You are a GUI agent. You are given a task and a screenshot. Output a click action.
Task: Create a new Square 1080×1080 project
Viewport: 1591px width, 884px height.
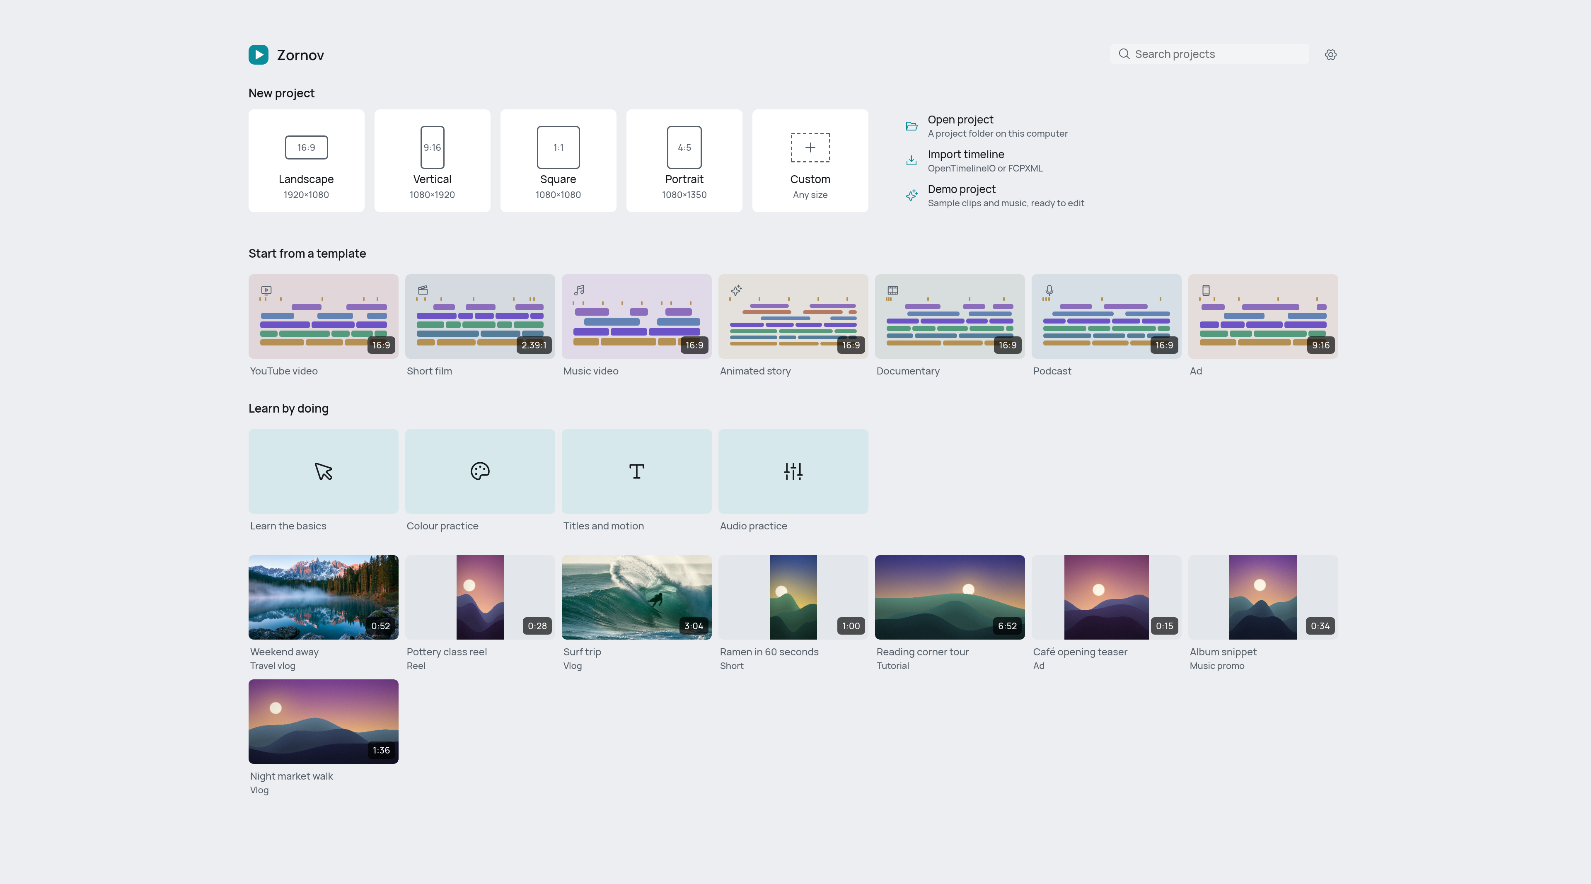coord(559,160)
